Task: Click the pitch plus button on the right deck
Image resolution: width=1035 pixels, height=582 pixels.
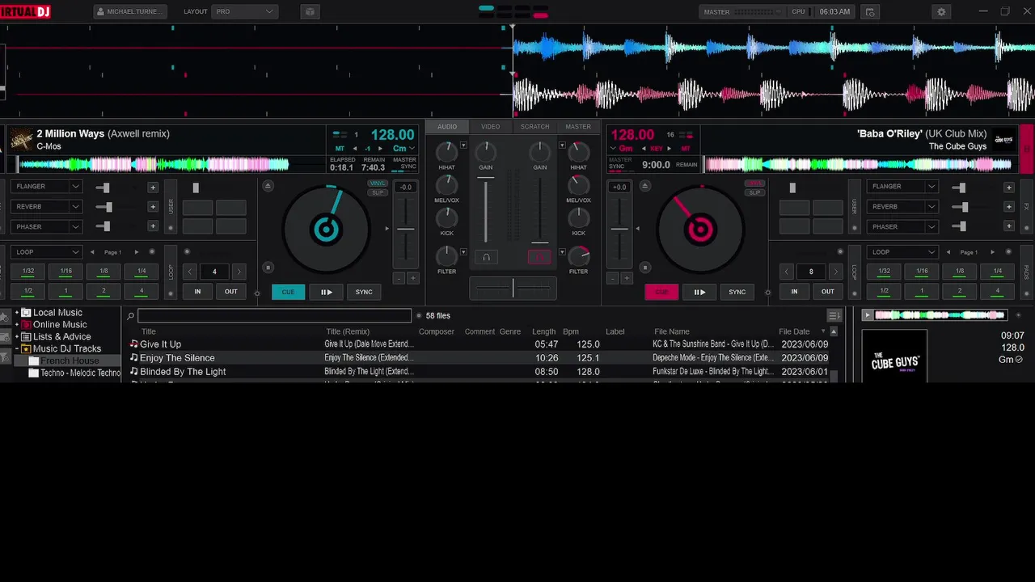Action: [x=627, y=278]
